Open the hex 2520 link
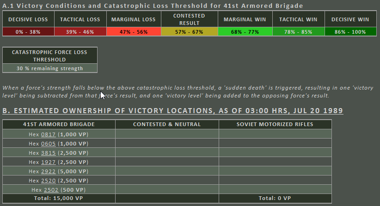This screenshot has width=380, height=206. pos(48,180)
